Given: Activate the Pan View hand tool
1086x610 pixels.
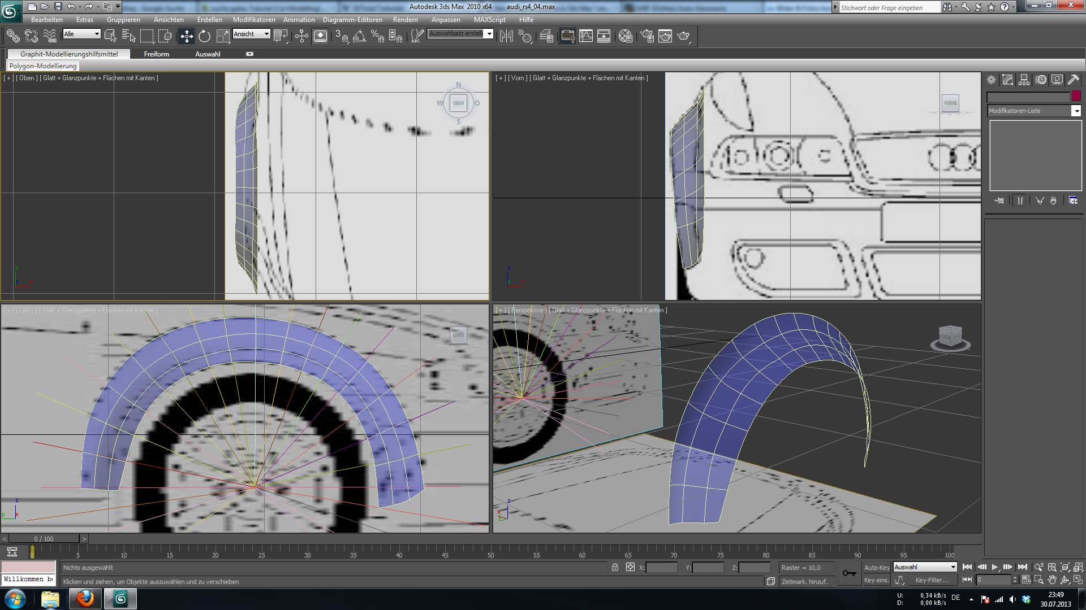Looking at the screenshot, I should pos(1051,579).
